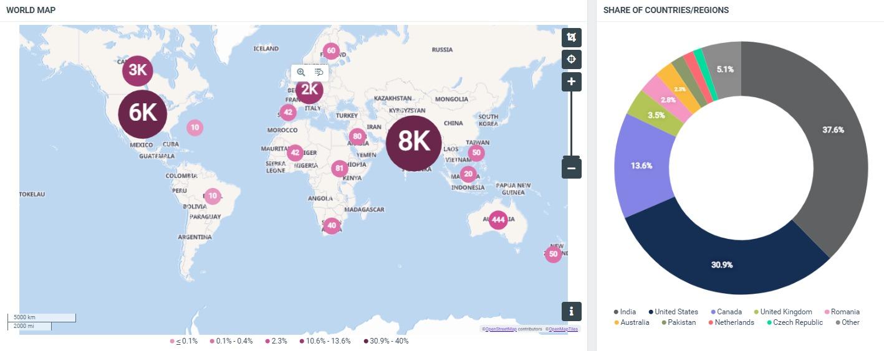This screenshot has height=351, width=884.
Task: Open the OpenMapTiles attribution link
Action: coord(563,329)
